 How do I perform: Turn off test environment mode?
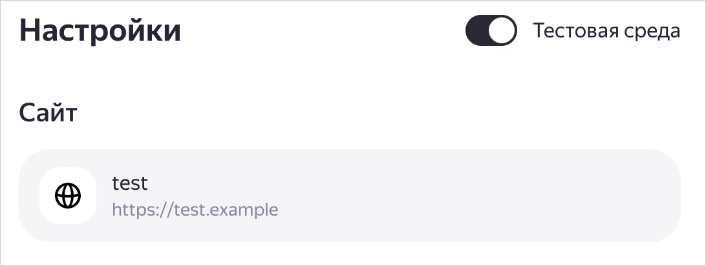point(491,32)
